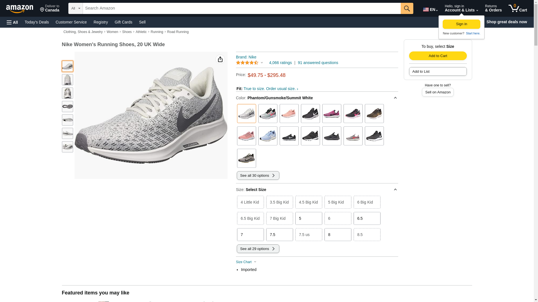The width and height of the screenshot is (538, 302).
Task: Click the star rating icons
Action: pyautogui.click(x=247, y=63)
